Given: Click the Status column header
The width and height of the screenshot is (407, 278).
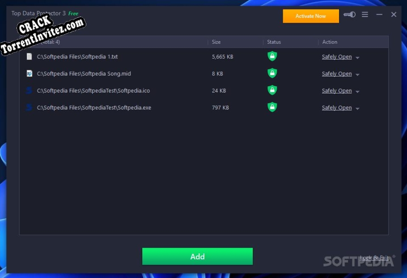Looking at the screenshot, I should click(x=273, y=42).
